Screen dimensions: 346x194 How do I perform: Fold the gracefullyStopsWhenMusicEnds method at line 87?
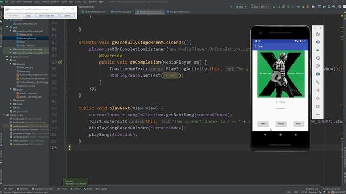[67, 43]
